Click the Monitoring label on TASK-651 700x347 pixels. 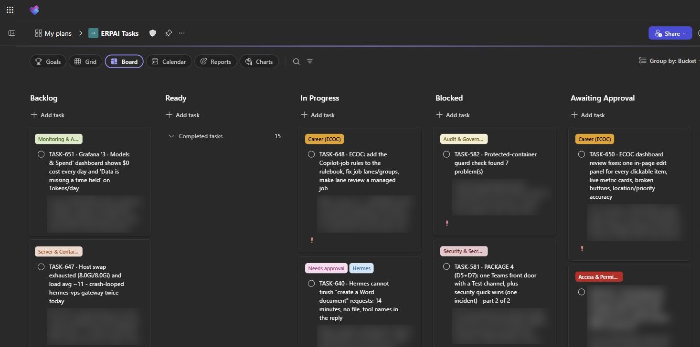[x=59, y=139]
